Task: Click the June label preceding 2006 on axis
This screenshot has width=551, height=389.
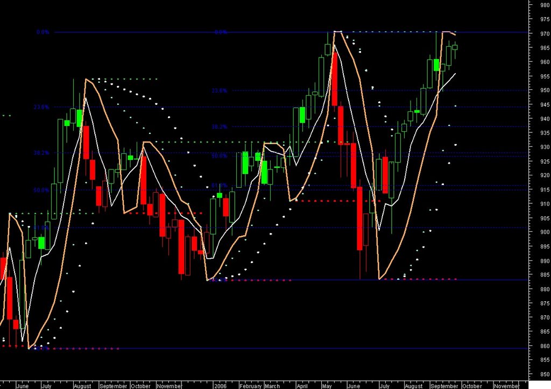Action: click(x=22, y=386)
